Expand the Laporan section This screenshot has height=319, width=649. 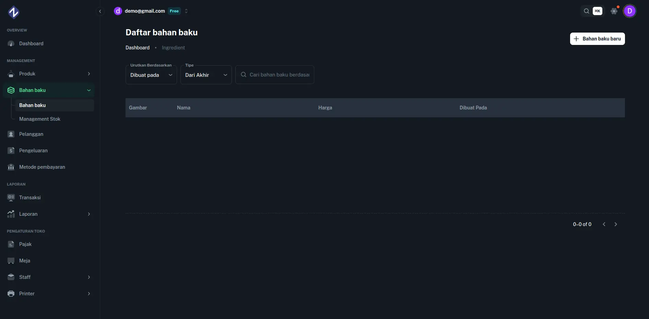(x=89, y=214)
